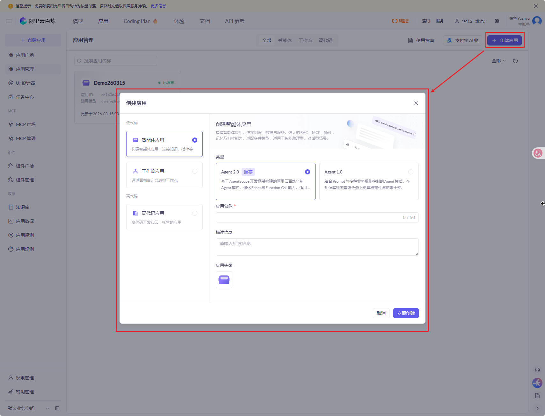Switch to the 工作流 tab
545x416 pixels.
pyautogui.click(x=305, y=40)
